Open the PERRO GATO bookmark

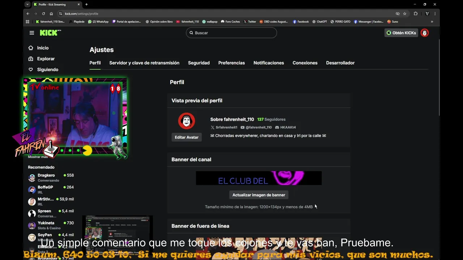[x=340, y=22]
